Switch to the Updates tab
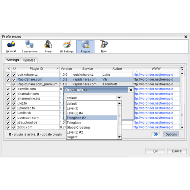 point(29,60)
